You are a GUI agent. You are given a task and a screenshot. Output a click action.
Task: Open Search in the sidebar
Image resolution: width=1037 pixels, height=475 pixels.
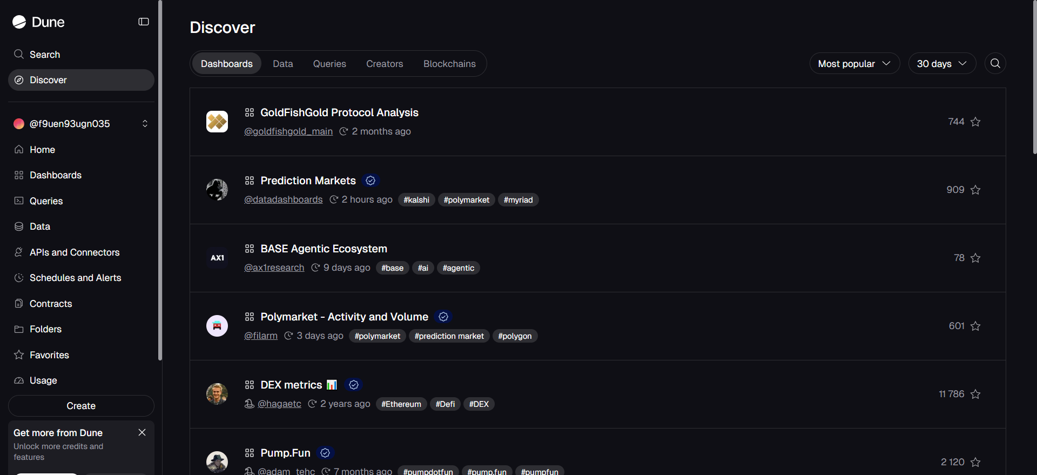coord(81,55)
